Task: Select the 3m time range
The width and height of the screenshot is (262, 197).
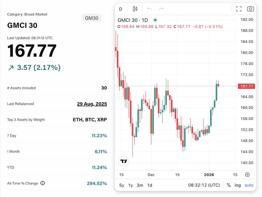Action: coord(140,185)
